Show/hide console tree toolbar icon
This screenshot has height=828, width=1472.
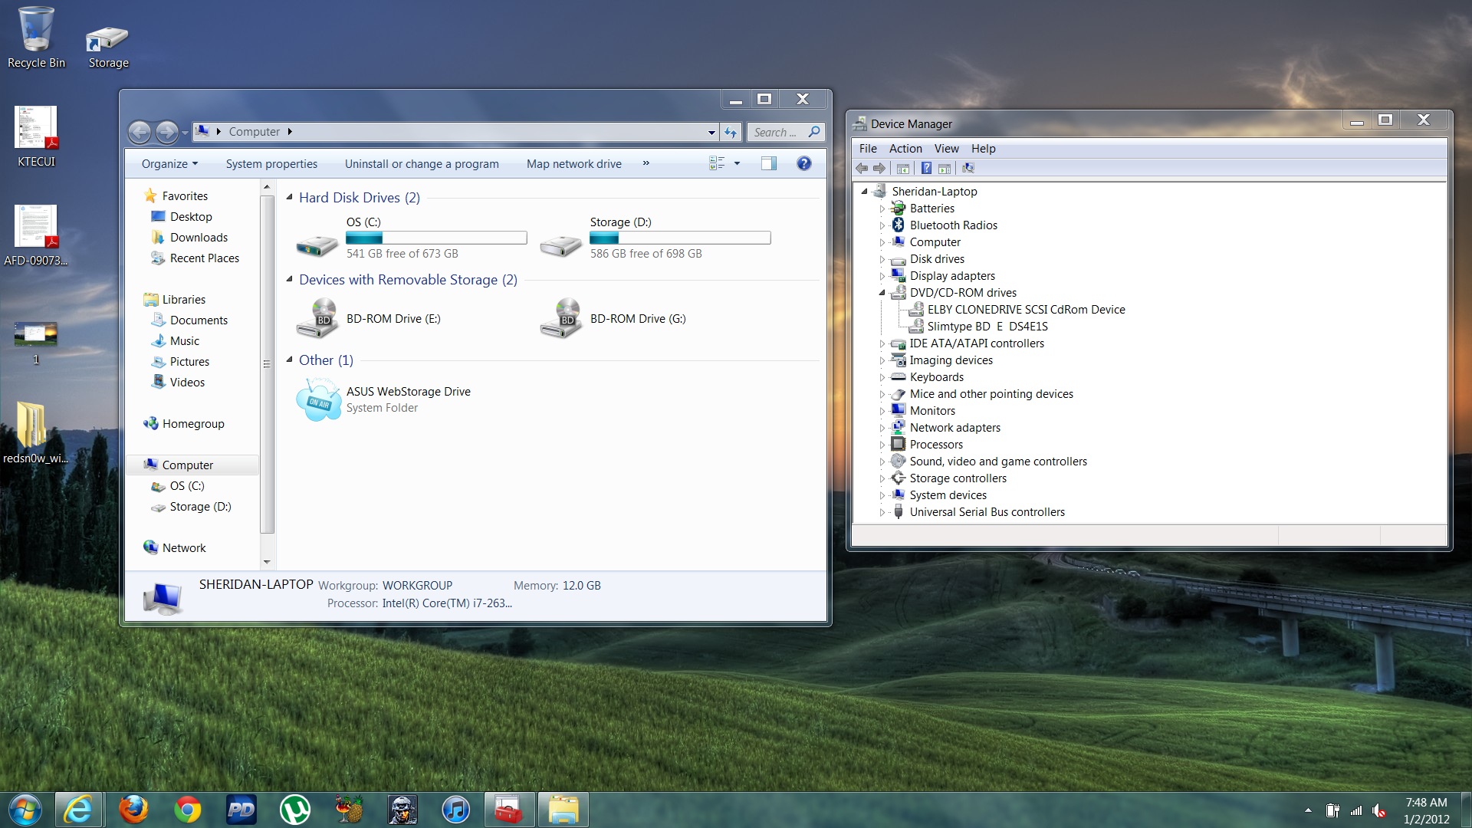(903, 168)
